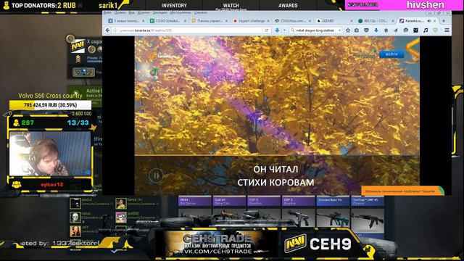Open the Вид menu in browser
The image size is (464, 261).
tap(131, 13)
